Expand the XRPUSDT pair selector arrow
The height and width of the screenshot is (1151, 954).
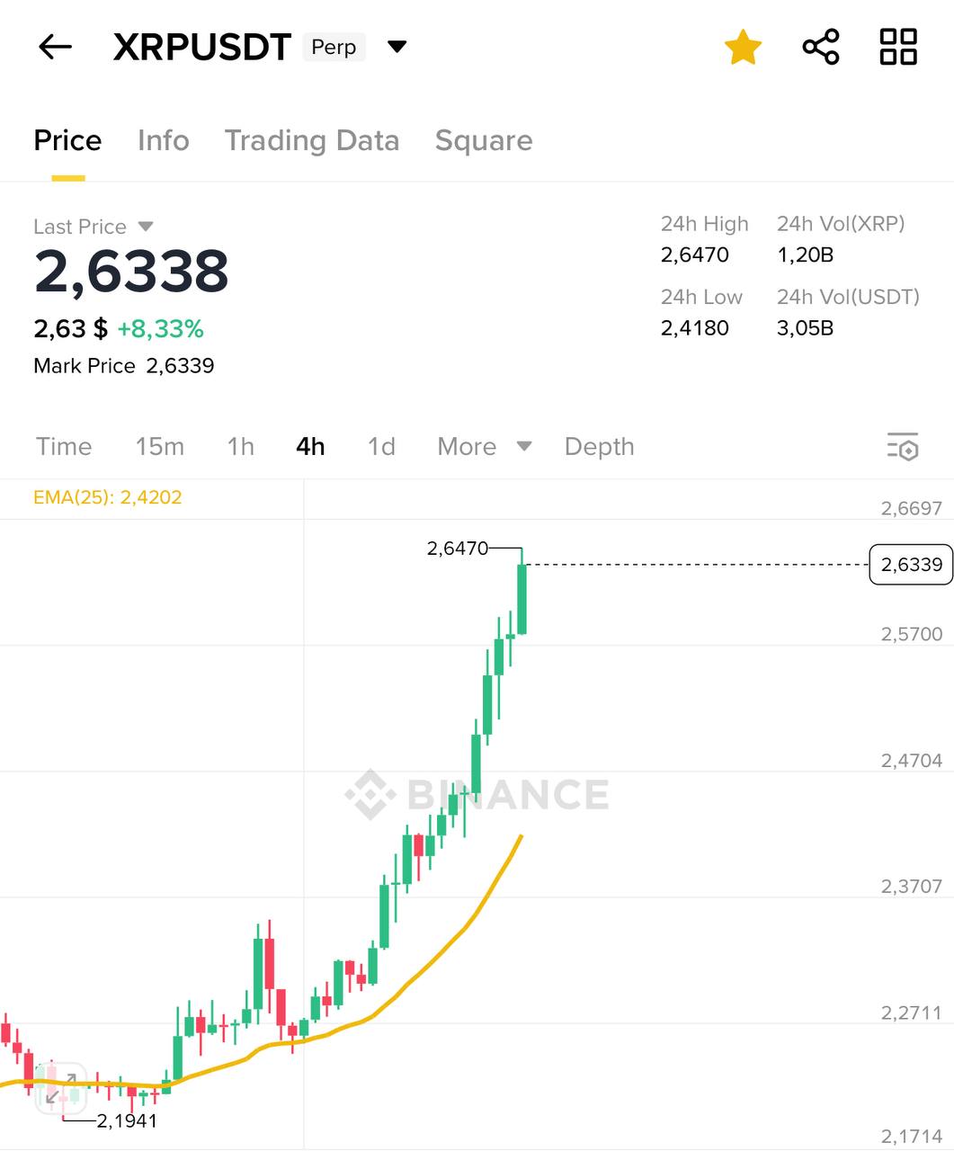397,47
